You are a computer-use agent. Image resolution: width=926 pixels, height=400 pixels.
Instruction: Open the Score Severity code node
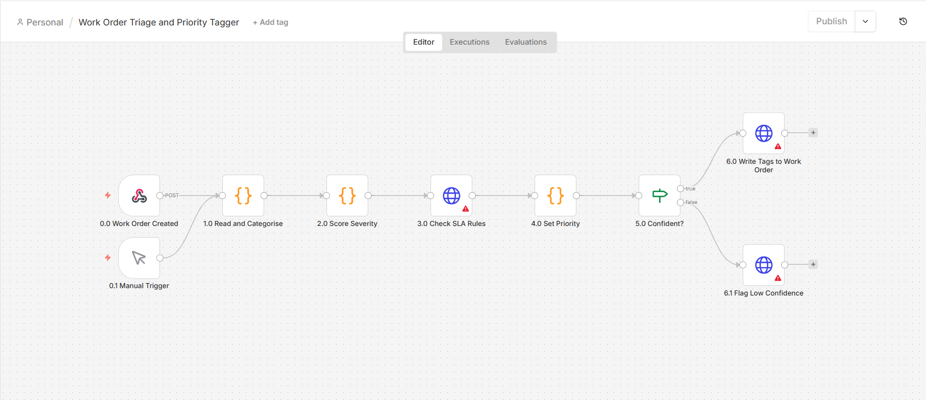click(x=347, y=195)
